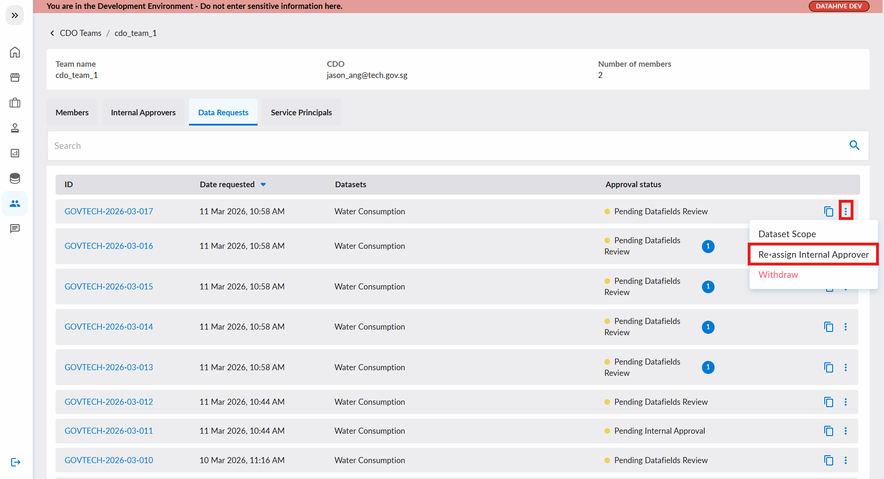
Task: Open the kebab menu for GOVTECH-2026-03-017
Action: click(846, 211)
